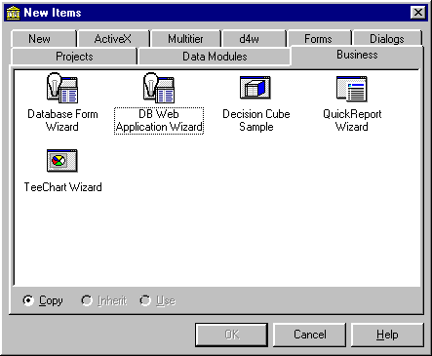
Task: Select the Inherit radio option
Action: (x=87, y=300)
